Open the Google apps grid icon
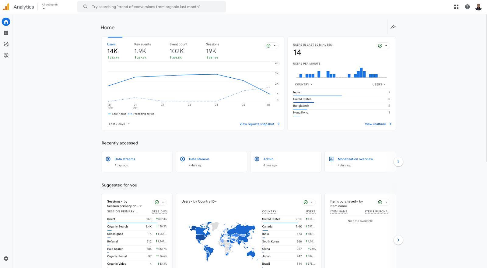487x268 pixels. click(x=456, y=7)
